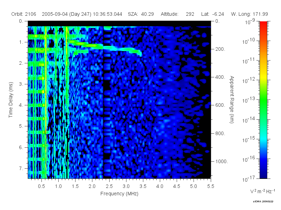This screenshot has height=210, width=281.
Task: Click the '7.' time delay tick label
Action: pyautogui.click(x=21, y=168)
